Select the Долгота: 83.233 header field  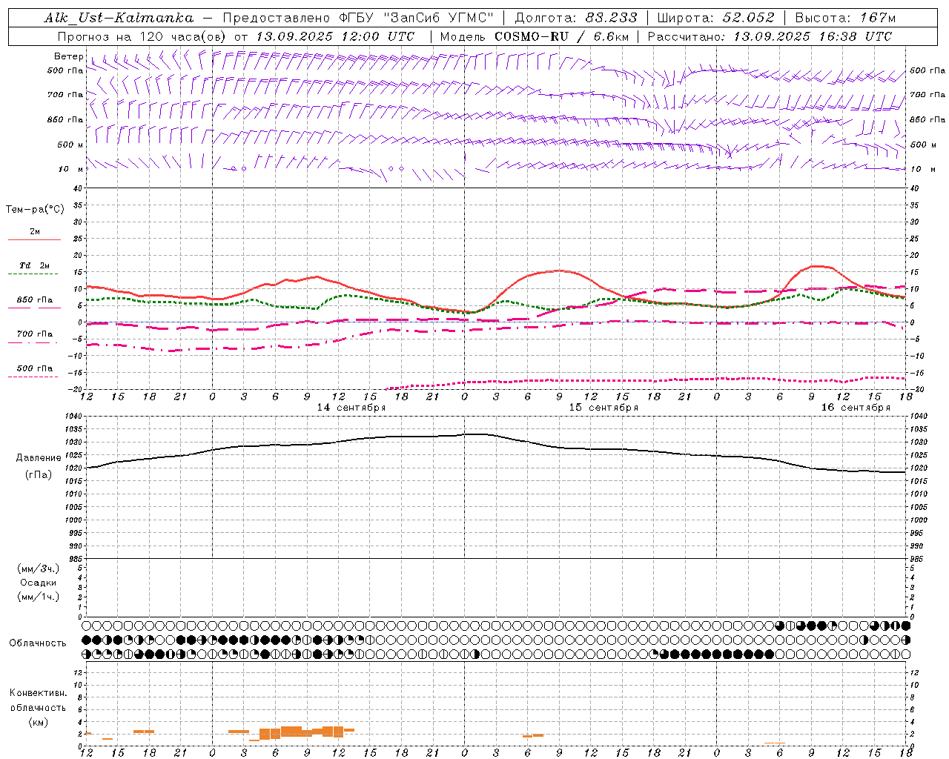point(575,18)
